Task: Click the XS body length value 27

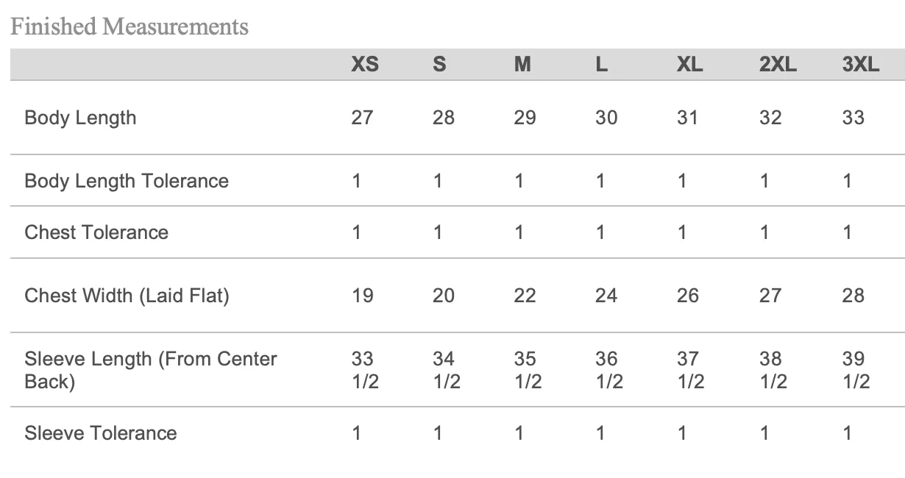Action: [x=362, y=118]
